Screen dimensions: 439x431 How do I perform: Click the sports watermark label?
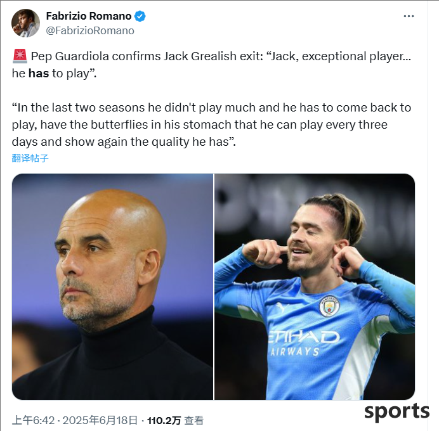[396, 411]
